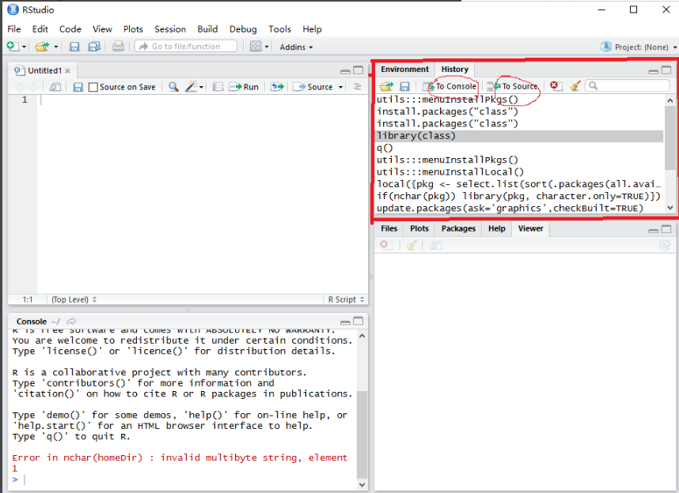This screenshot has width=679, height=493.
Task: Click the Re-run previous code icon
Action: point(276,87)
